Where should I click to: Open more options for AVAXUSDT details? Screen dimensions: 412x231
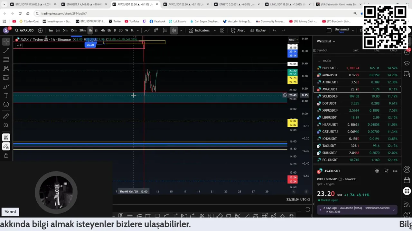[x=395, y=171]
